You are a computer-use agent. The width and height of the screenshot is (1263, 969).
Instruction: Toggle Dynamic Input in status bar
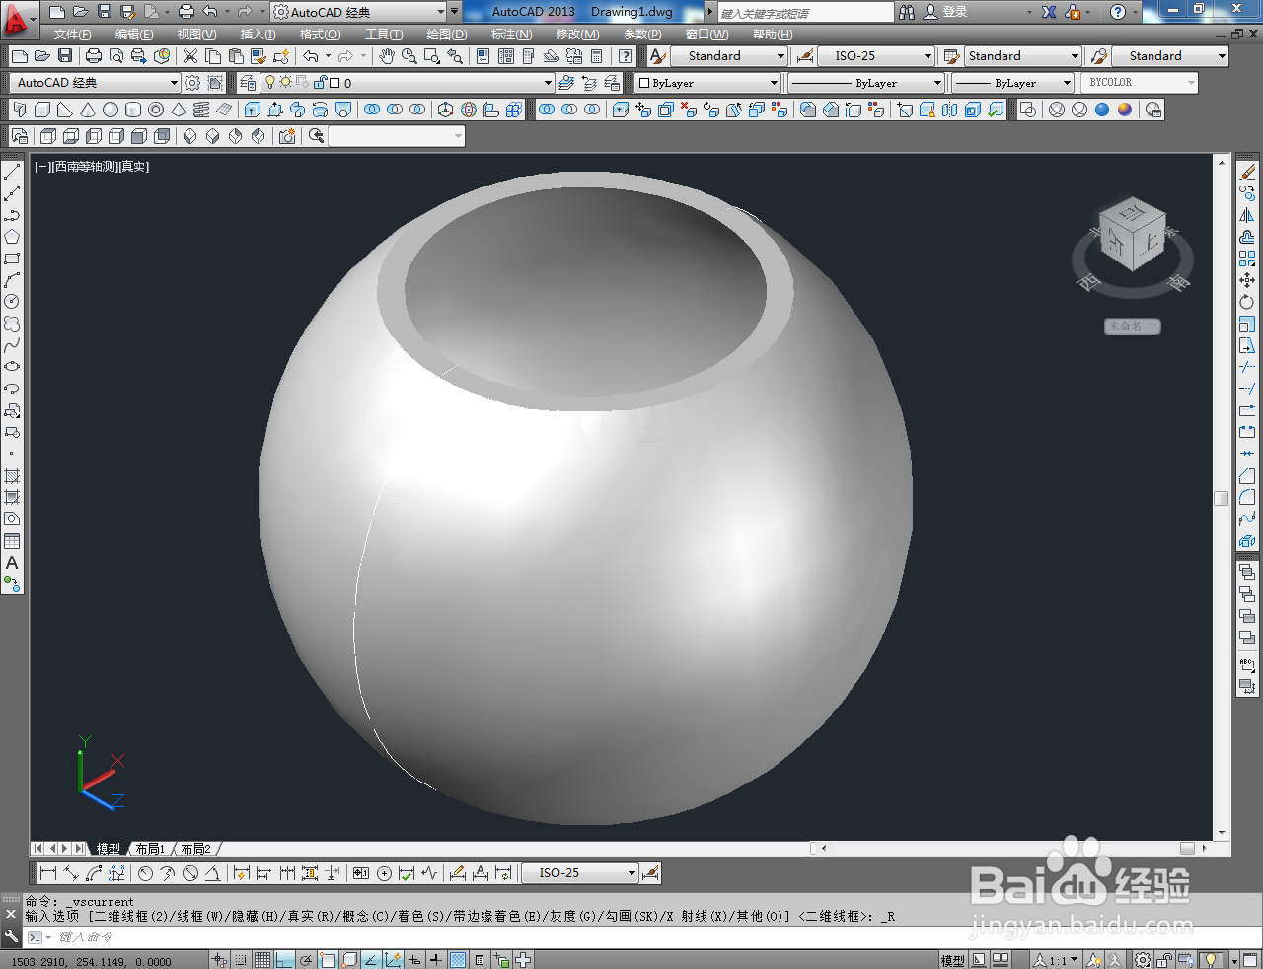tap(414, 959)
